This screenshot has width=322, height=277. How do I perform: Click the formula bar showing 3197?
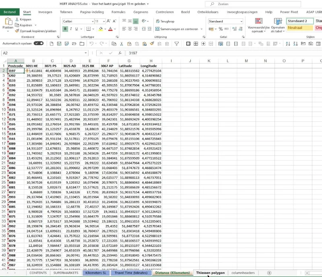(x=223, y=53)
